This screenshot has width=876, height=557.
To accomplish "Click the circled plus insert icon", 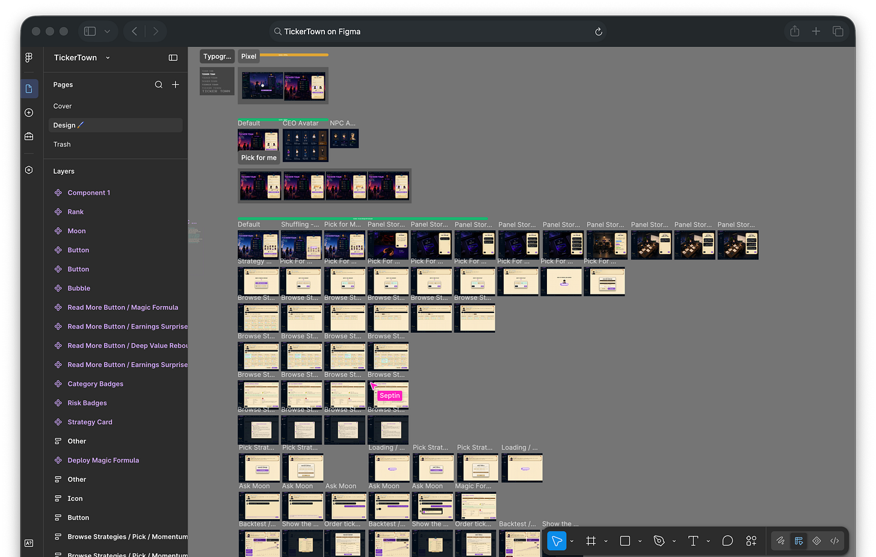I will pos(29,113).
